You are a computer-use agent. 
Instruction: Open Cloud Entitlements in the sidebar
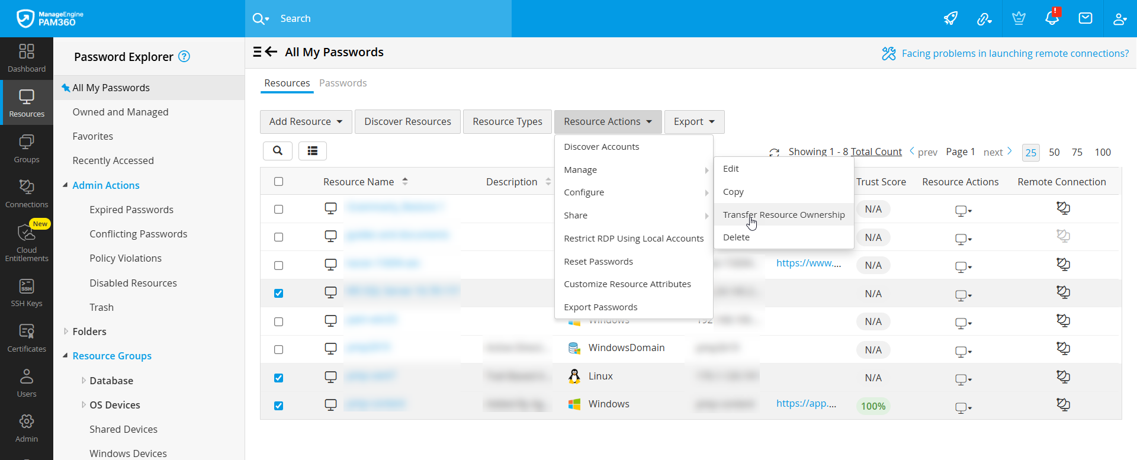[27, 243]
